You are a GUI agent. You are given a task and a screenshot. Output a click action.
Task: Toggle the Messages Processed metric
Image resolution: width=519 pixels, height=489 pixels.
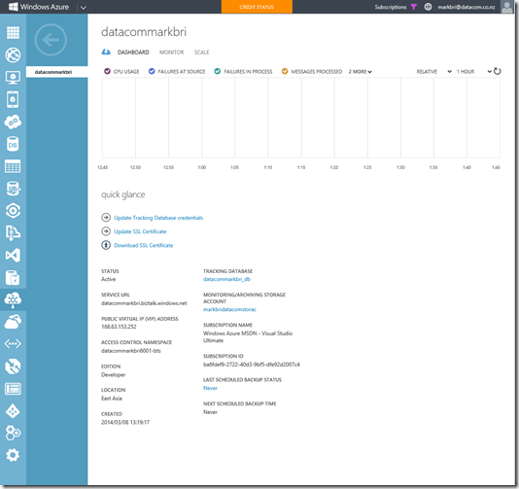click(x=285, y=71)
